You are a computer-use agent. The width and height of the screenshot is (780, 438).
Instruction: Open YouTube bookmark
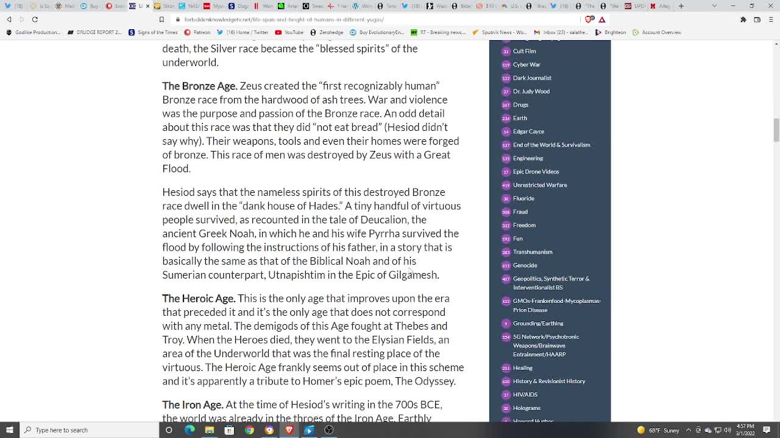289,32
